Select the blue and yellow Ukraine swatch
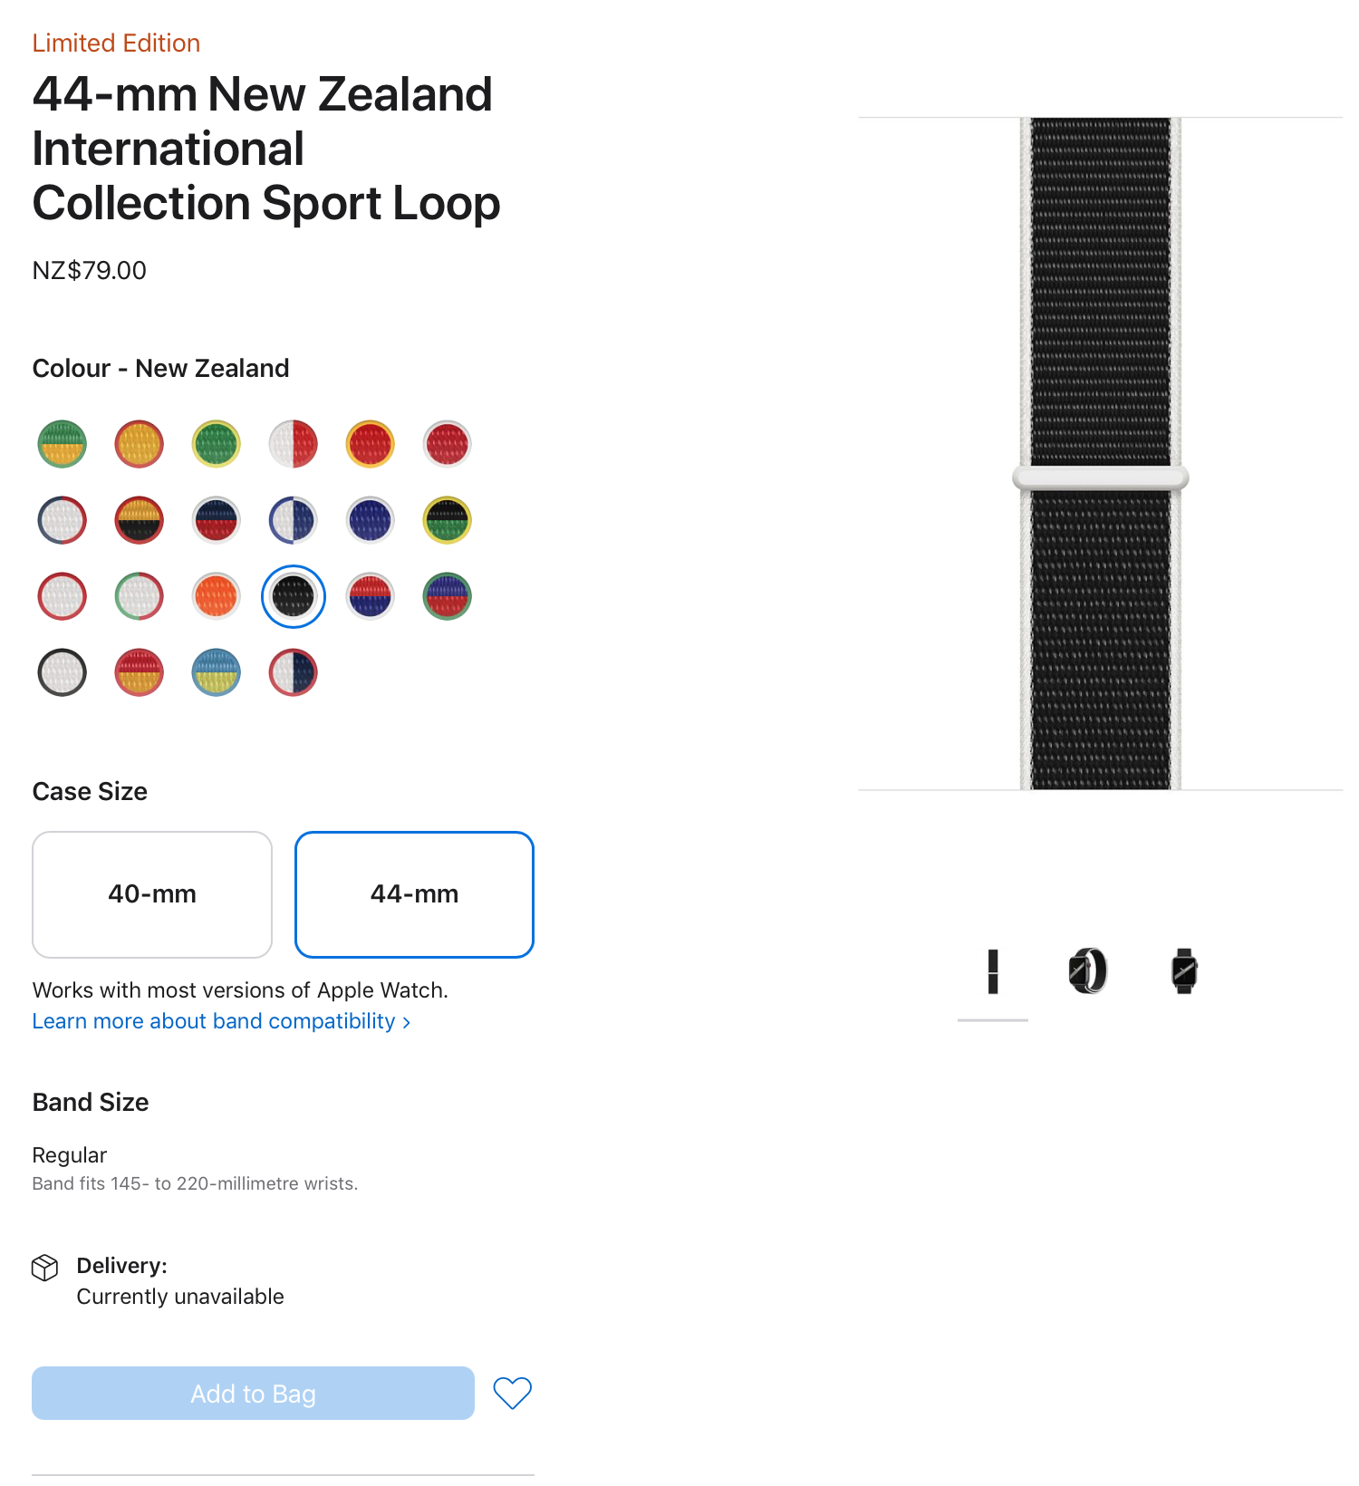 point(215,672)
